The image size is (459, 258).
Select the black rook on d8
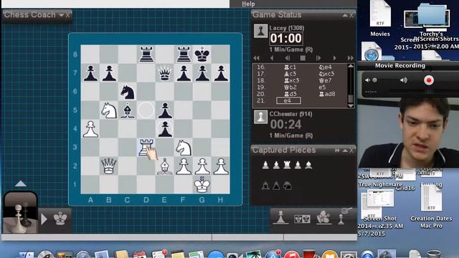coord(146,54)
